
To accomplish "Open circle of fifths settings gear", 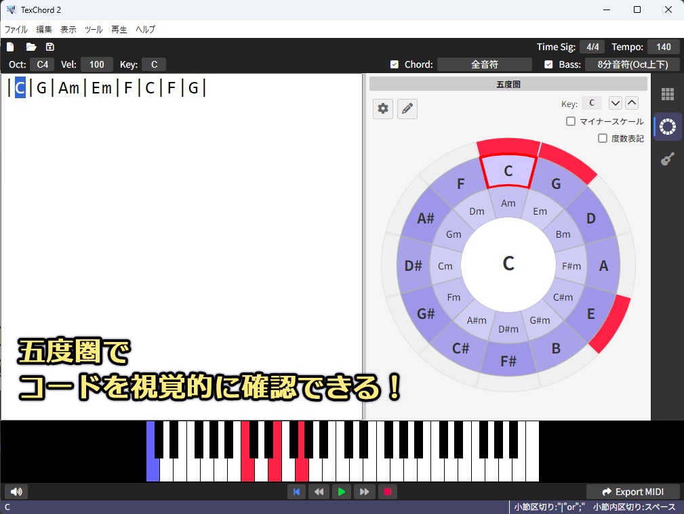I will point(383,108).
